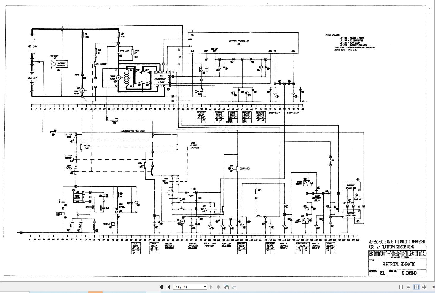Click the TILT RELAY table
The image size is (435, 293).
136,248
